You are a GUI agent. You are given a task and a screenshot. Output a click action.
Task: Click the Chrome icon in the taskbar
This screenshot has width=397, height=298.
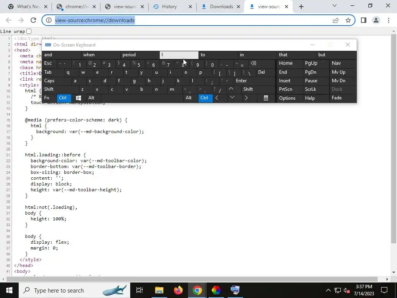pyautogui.click(x=197, y=290)
